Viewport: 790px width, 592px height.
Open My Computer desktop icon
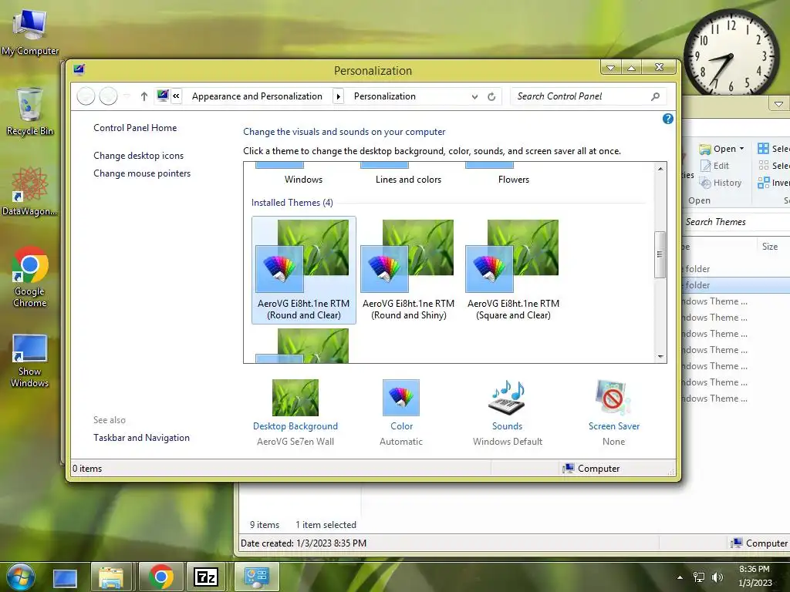[30, 32]
